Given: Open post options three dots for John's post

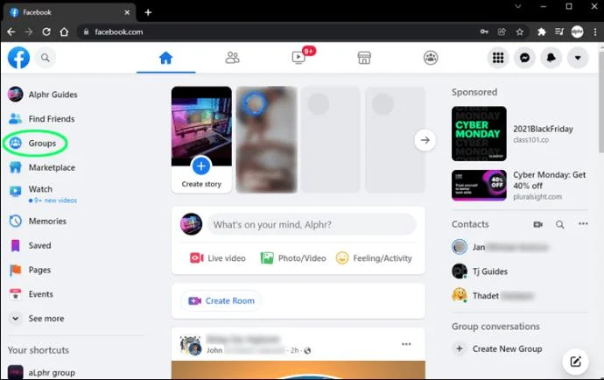Looking at the screenshot, I should click(406, 344).
